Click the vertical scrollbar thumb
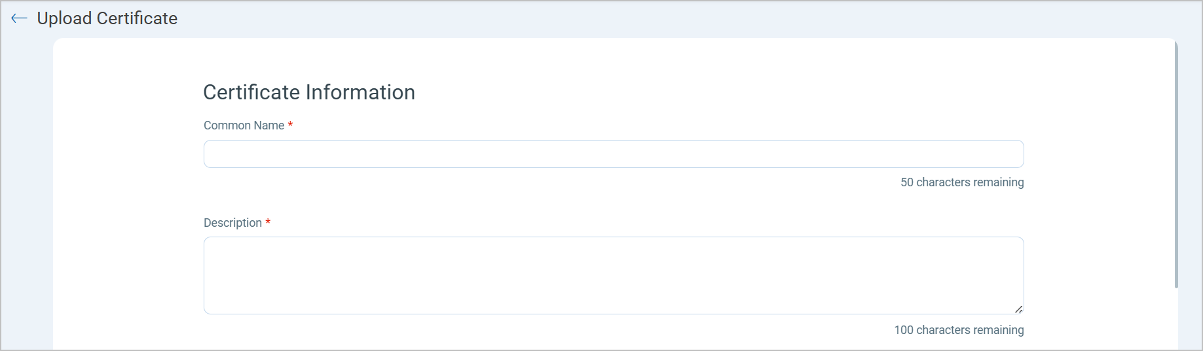The width and height of the screenshot is (1203, 351). 1176,163
